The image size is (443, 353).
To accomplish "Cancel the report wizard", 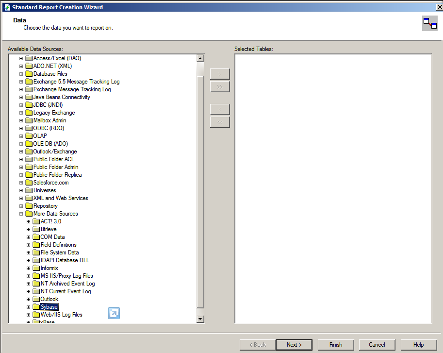I will [x=377, y=345].
